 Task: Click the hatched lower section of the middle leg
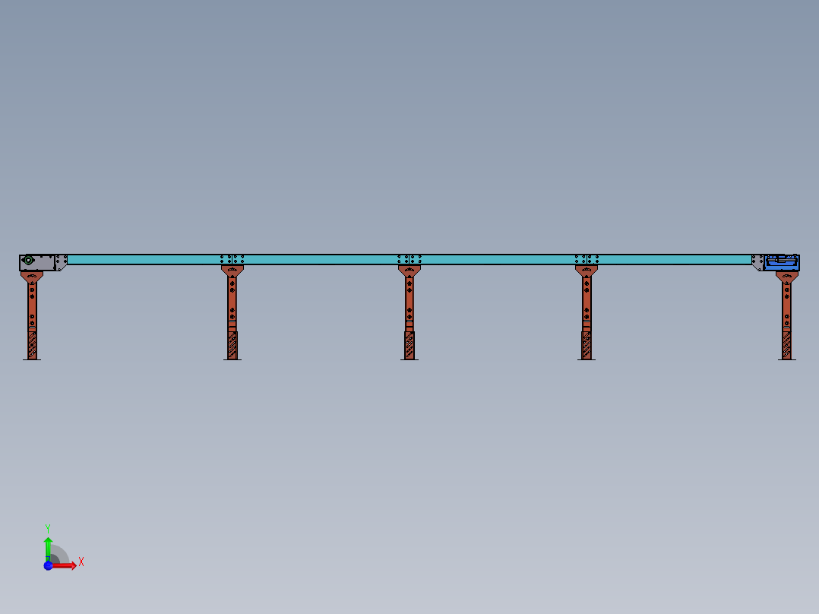[x=409, y=346]
